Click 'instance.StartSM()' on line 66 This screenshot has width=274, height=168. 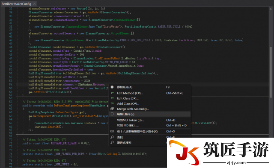coord(48,127)
